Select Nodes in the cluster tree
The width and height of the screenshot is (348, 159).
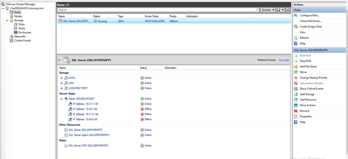(18, 16)
